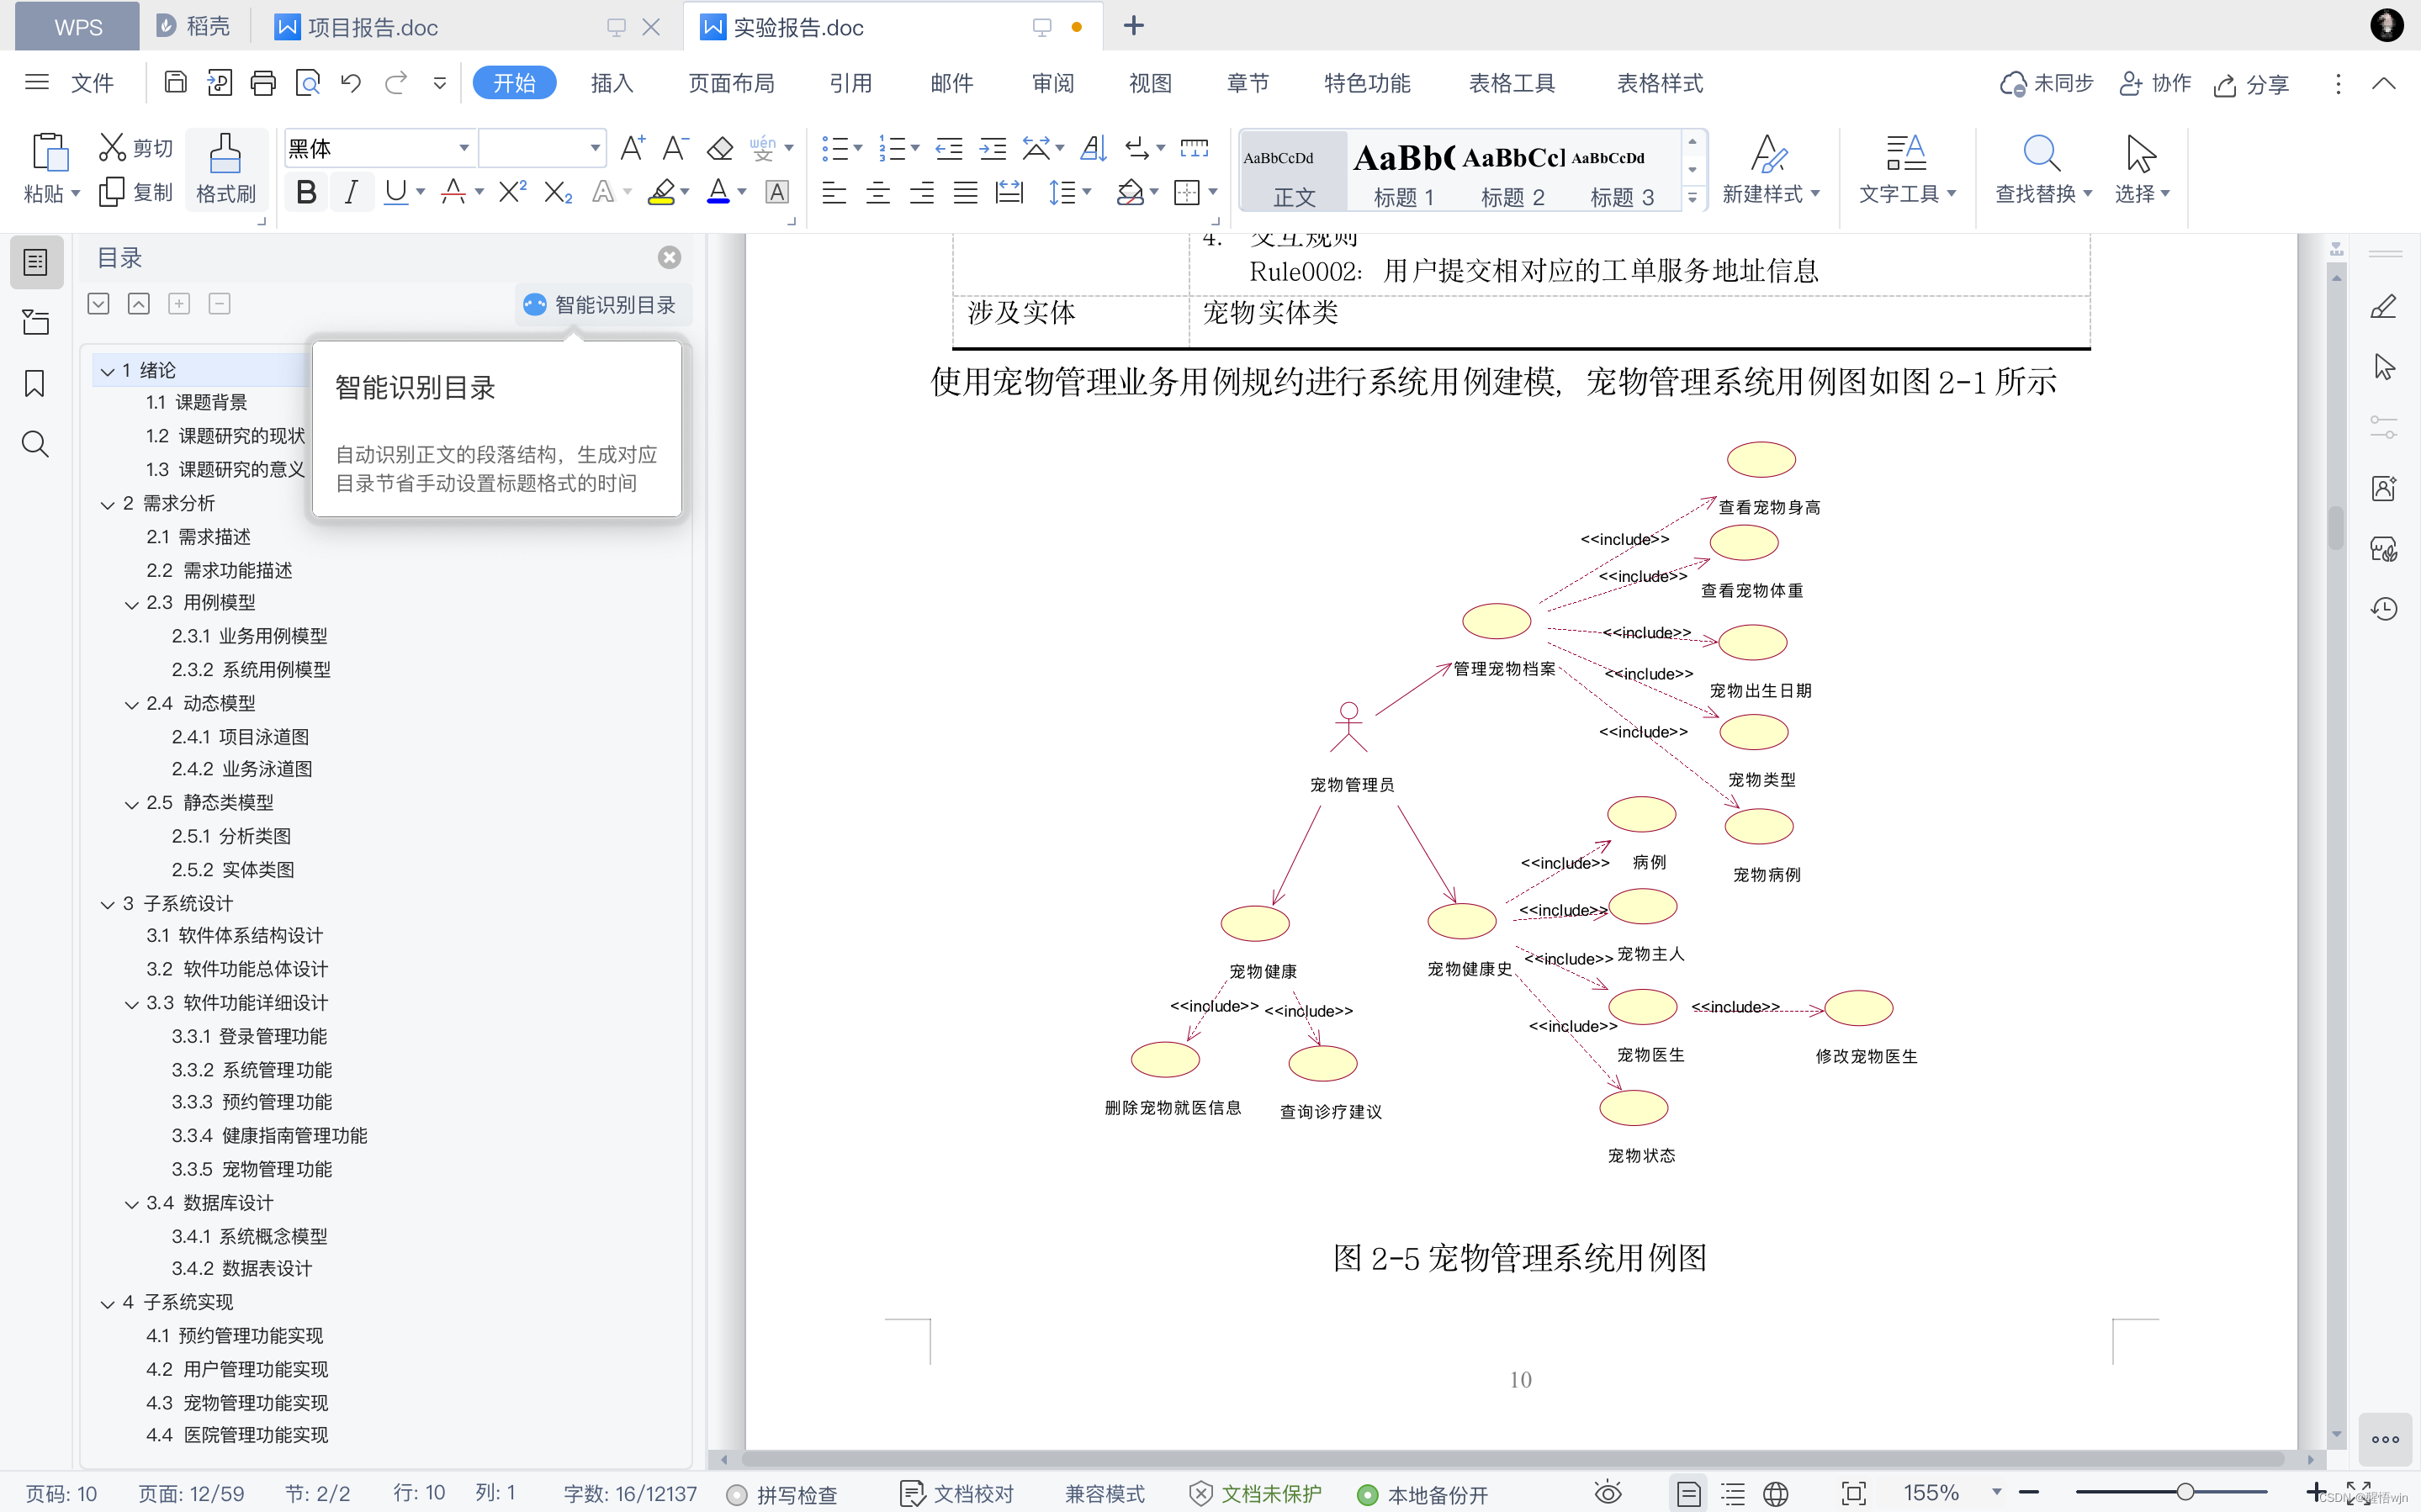The image size is (2421, 1512).
Task: Click the clear formatting eraser icon
Action: coord(719,149)
